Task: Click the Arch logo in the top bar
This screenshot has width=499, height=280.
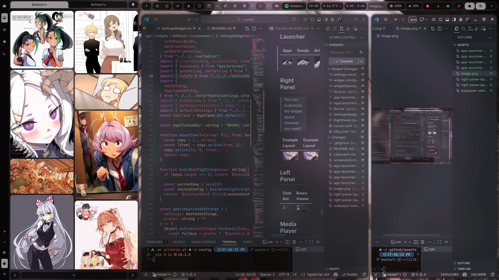Action: [x=189, y=6]
